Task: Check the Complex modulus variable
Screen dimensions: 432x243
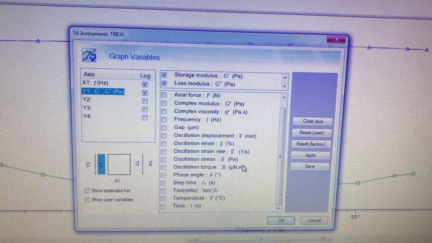Action: pos(164,103)
